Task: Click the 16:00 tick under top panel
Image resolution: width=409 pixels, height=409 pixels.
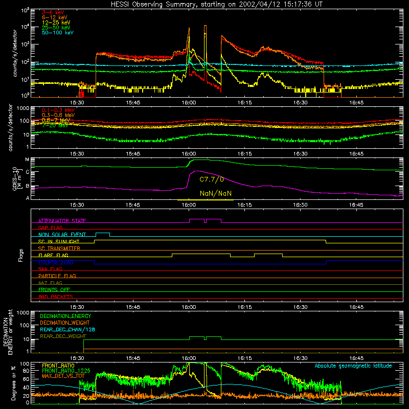Action: coord(189,103)
